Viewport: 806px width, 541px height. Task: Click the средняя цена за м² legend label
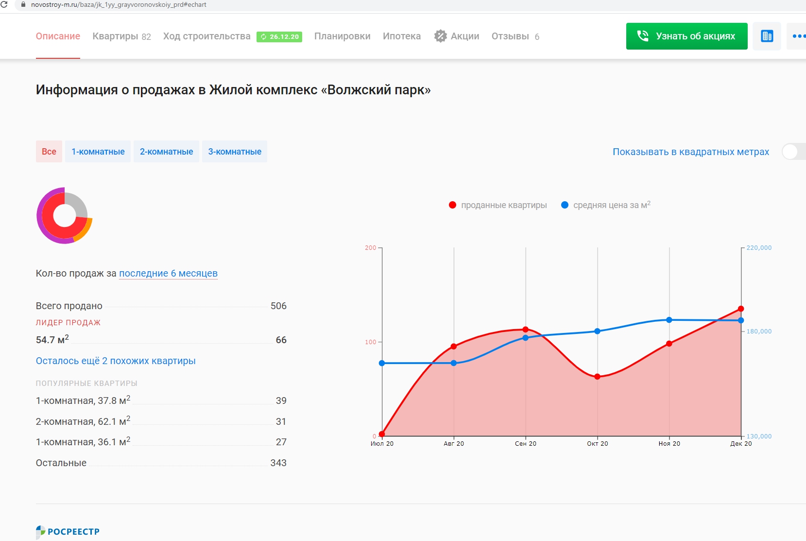(x=612, y=205)
